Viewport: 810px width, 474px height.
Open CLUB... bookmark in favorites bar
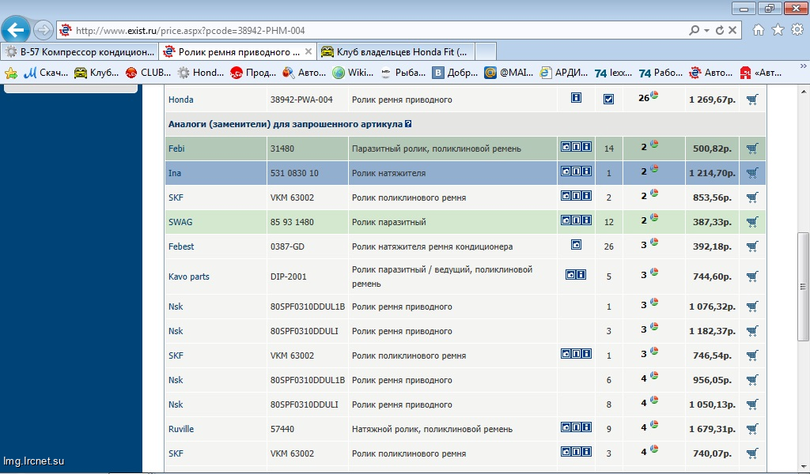pyautogui.click(x=148, y=73)
